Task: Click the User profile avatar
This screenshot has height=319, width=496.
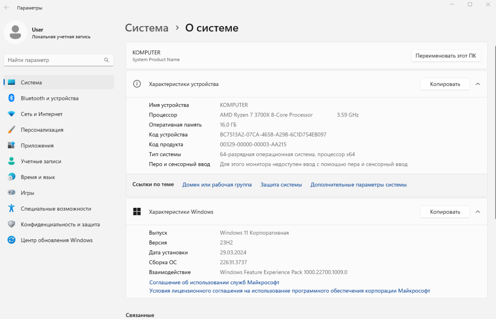Action: coord(16,32)
